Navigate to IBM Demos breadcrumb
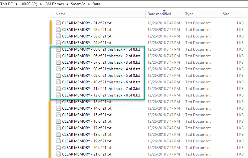This screenshot has width=248, height=158. coord(54,4)
